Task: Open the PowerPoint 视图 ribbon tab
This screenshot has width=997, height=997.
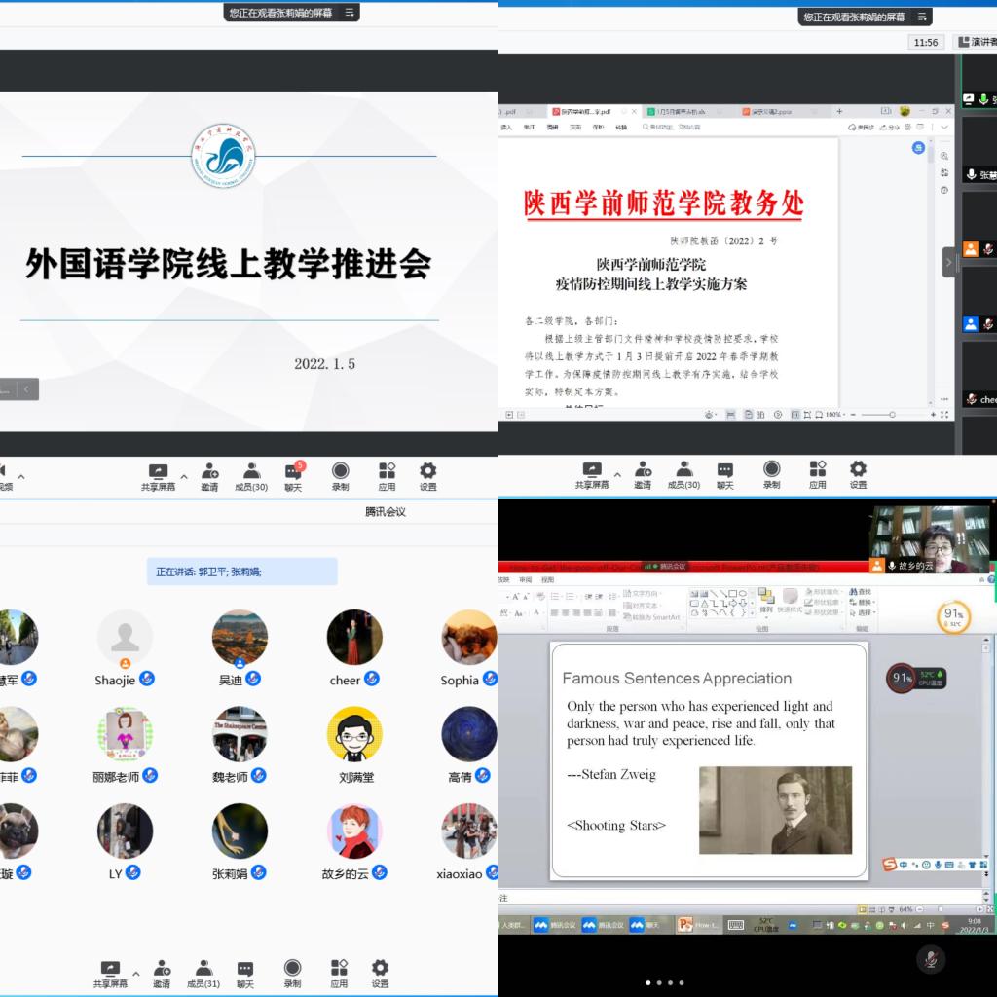Action: pyautogui.click(x=548, y=579)
